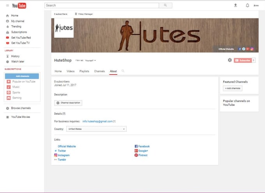Go to Home in sidebar
The height and width of the screenshot is (193, 265).
click(14, 16)
